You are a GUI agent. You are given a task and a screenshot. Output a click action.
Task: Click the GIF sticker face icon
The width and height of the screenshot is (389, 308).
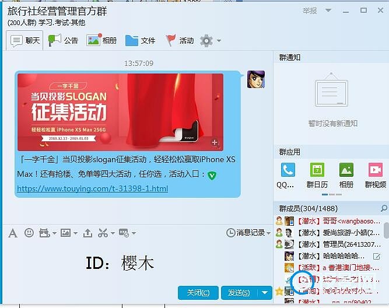44,233
